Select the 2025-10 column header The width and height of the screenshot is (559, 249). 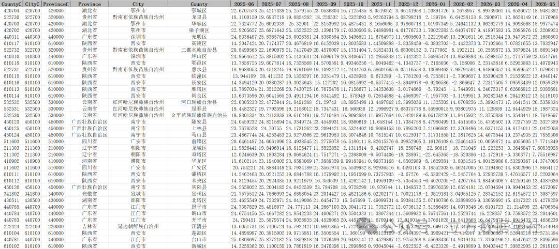354,4
